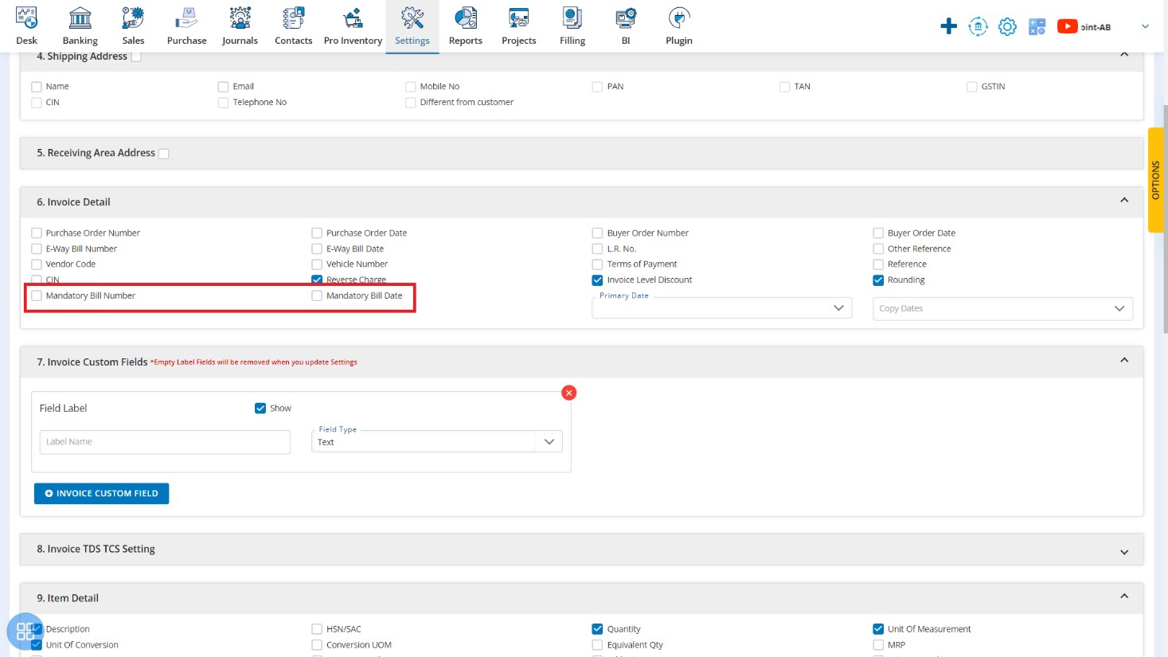Enable Mandatory Bill Date checkbox
The height and width of the screenshot is (657, 1168).
point(317,295)
